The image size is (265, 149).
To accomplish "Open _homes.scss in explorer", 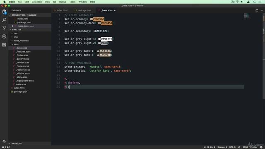I will (22, 66).
